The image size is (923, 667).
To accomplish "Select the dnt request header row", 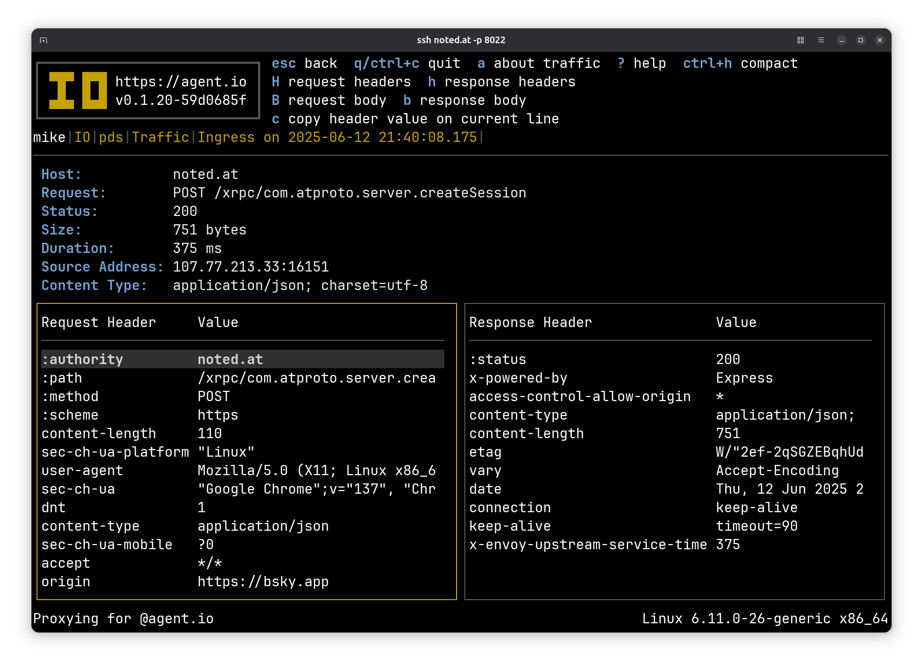I will (x=243, y=508).
